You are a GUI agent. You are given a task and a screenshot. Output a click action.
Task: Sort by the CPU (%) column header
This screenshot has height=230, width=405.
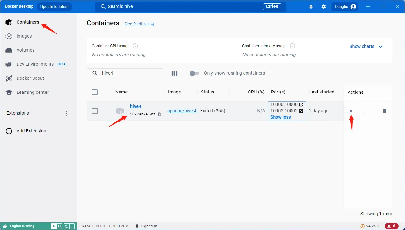[x=256, y=92]
